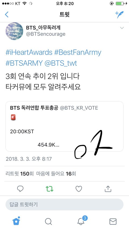This screenshot has width=129, height=230.
Task: View the list of 150 retweets
Action: click(x=19, y=174)
